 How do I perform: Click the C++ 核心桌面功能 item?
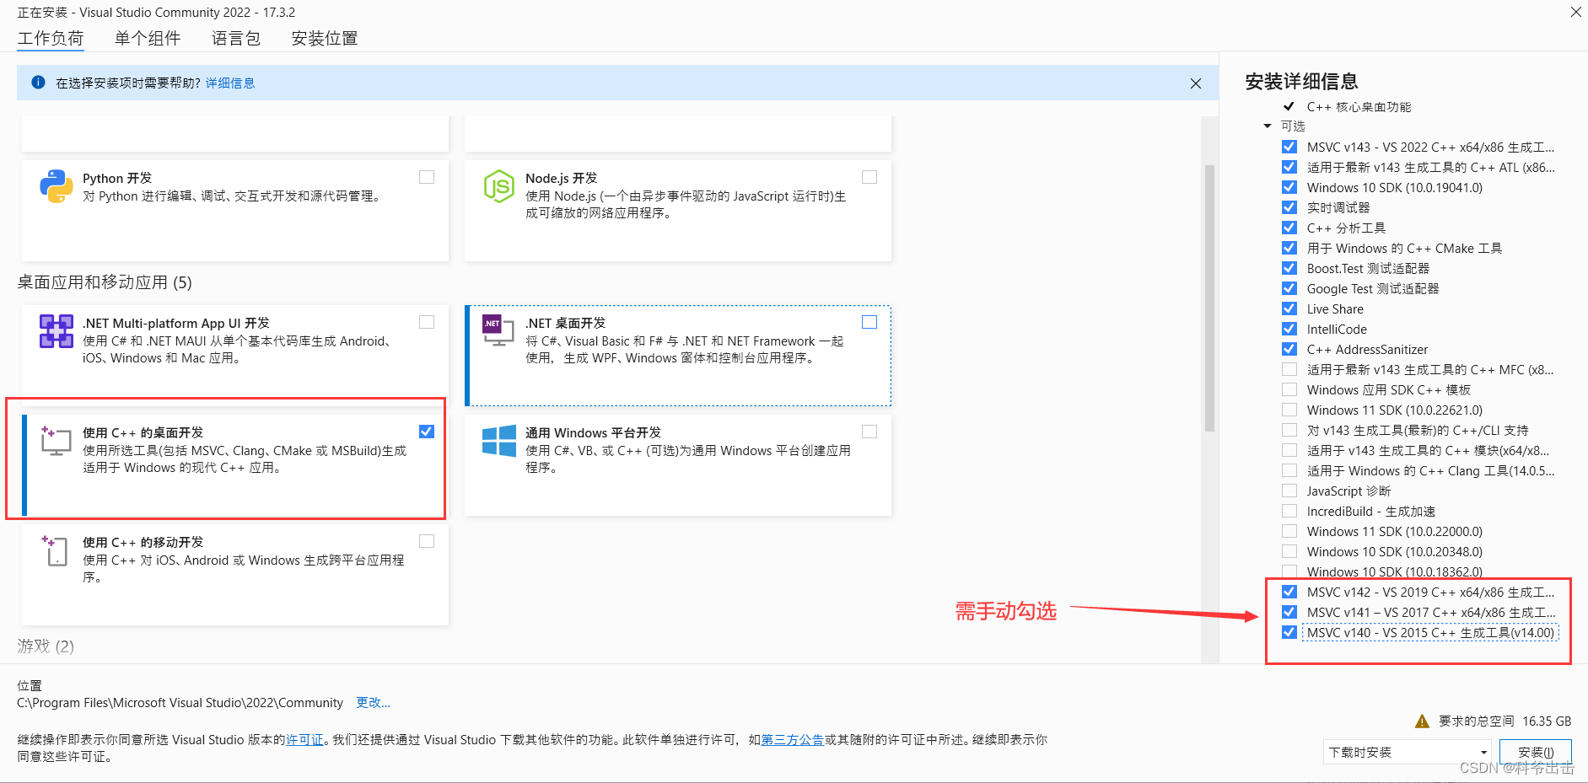(x=1359, y=107)
